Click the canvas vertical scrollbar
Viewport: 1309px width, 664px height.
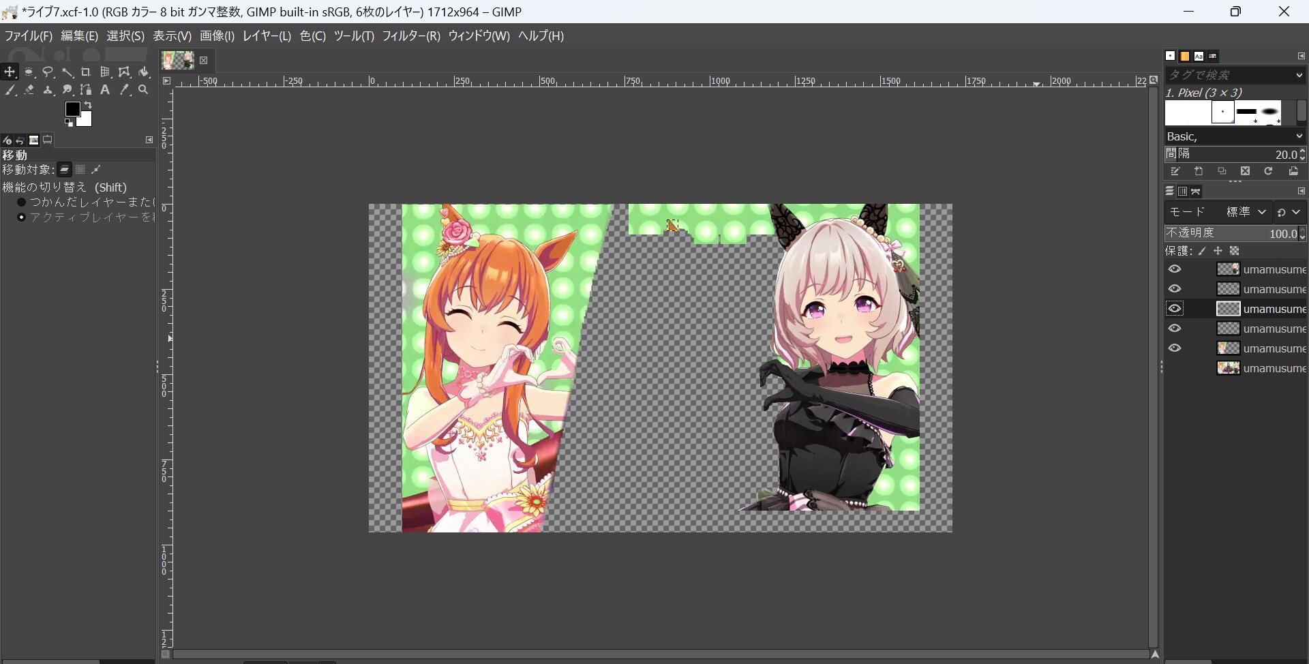(x=1154, y=368)
